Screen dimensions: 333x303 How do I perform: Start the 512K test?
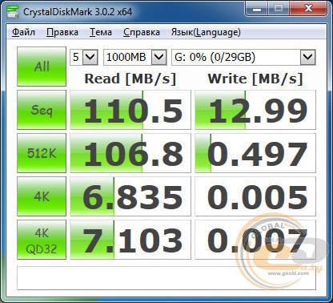click(42, 153)
